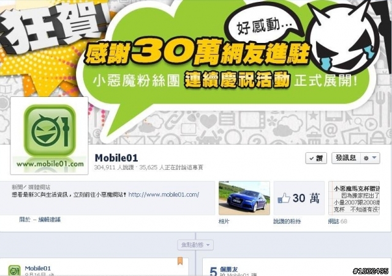Click the 關於 about link
The height and width of the screenshot is (276, 392).
(24, 220)
